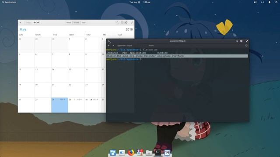Open find in the Terminal window
280x157 pixels.
(237, 41)
